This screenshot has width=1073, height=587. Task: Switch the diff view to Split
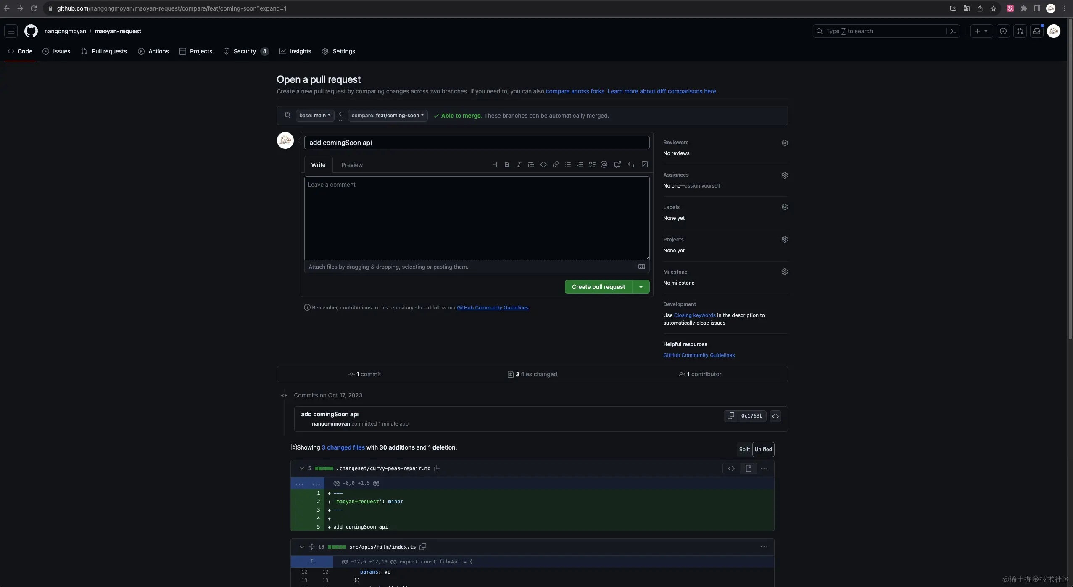744,449
